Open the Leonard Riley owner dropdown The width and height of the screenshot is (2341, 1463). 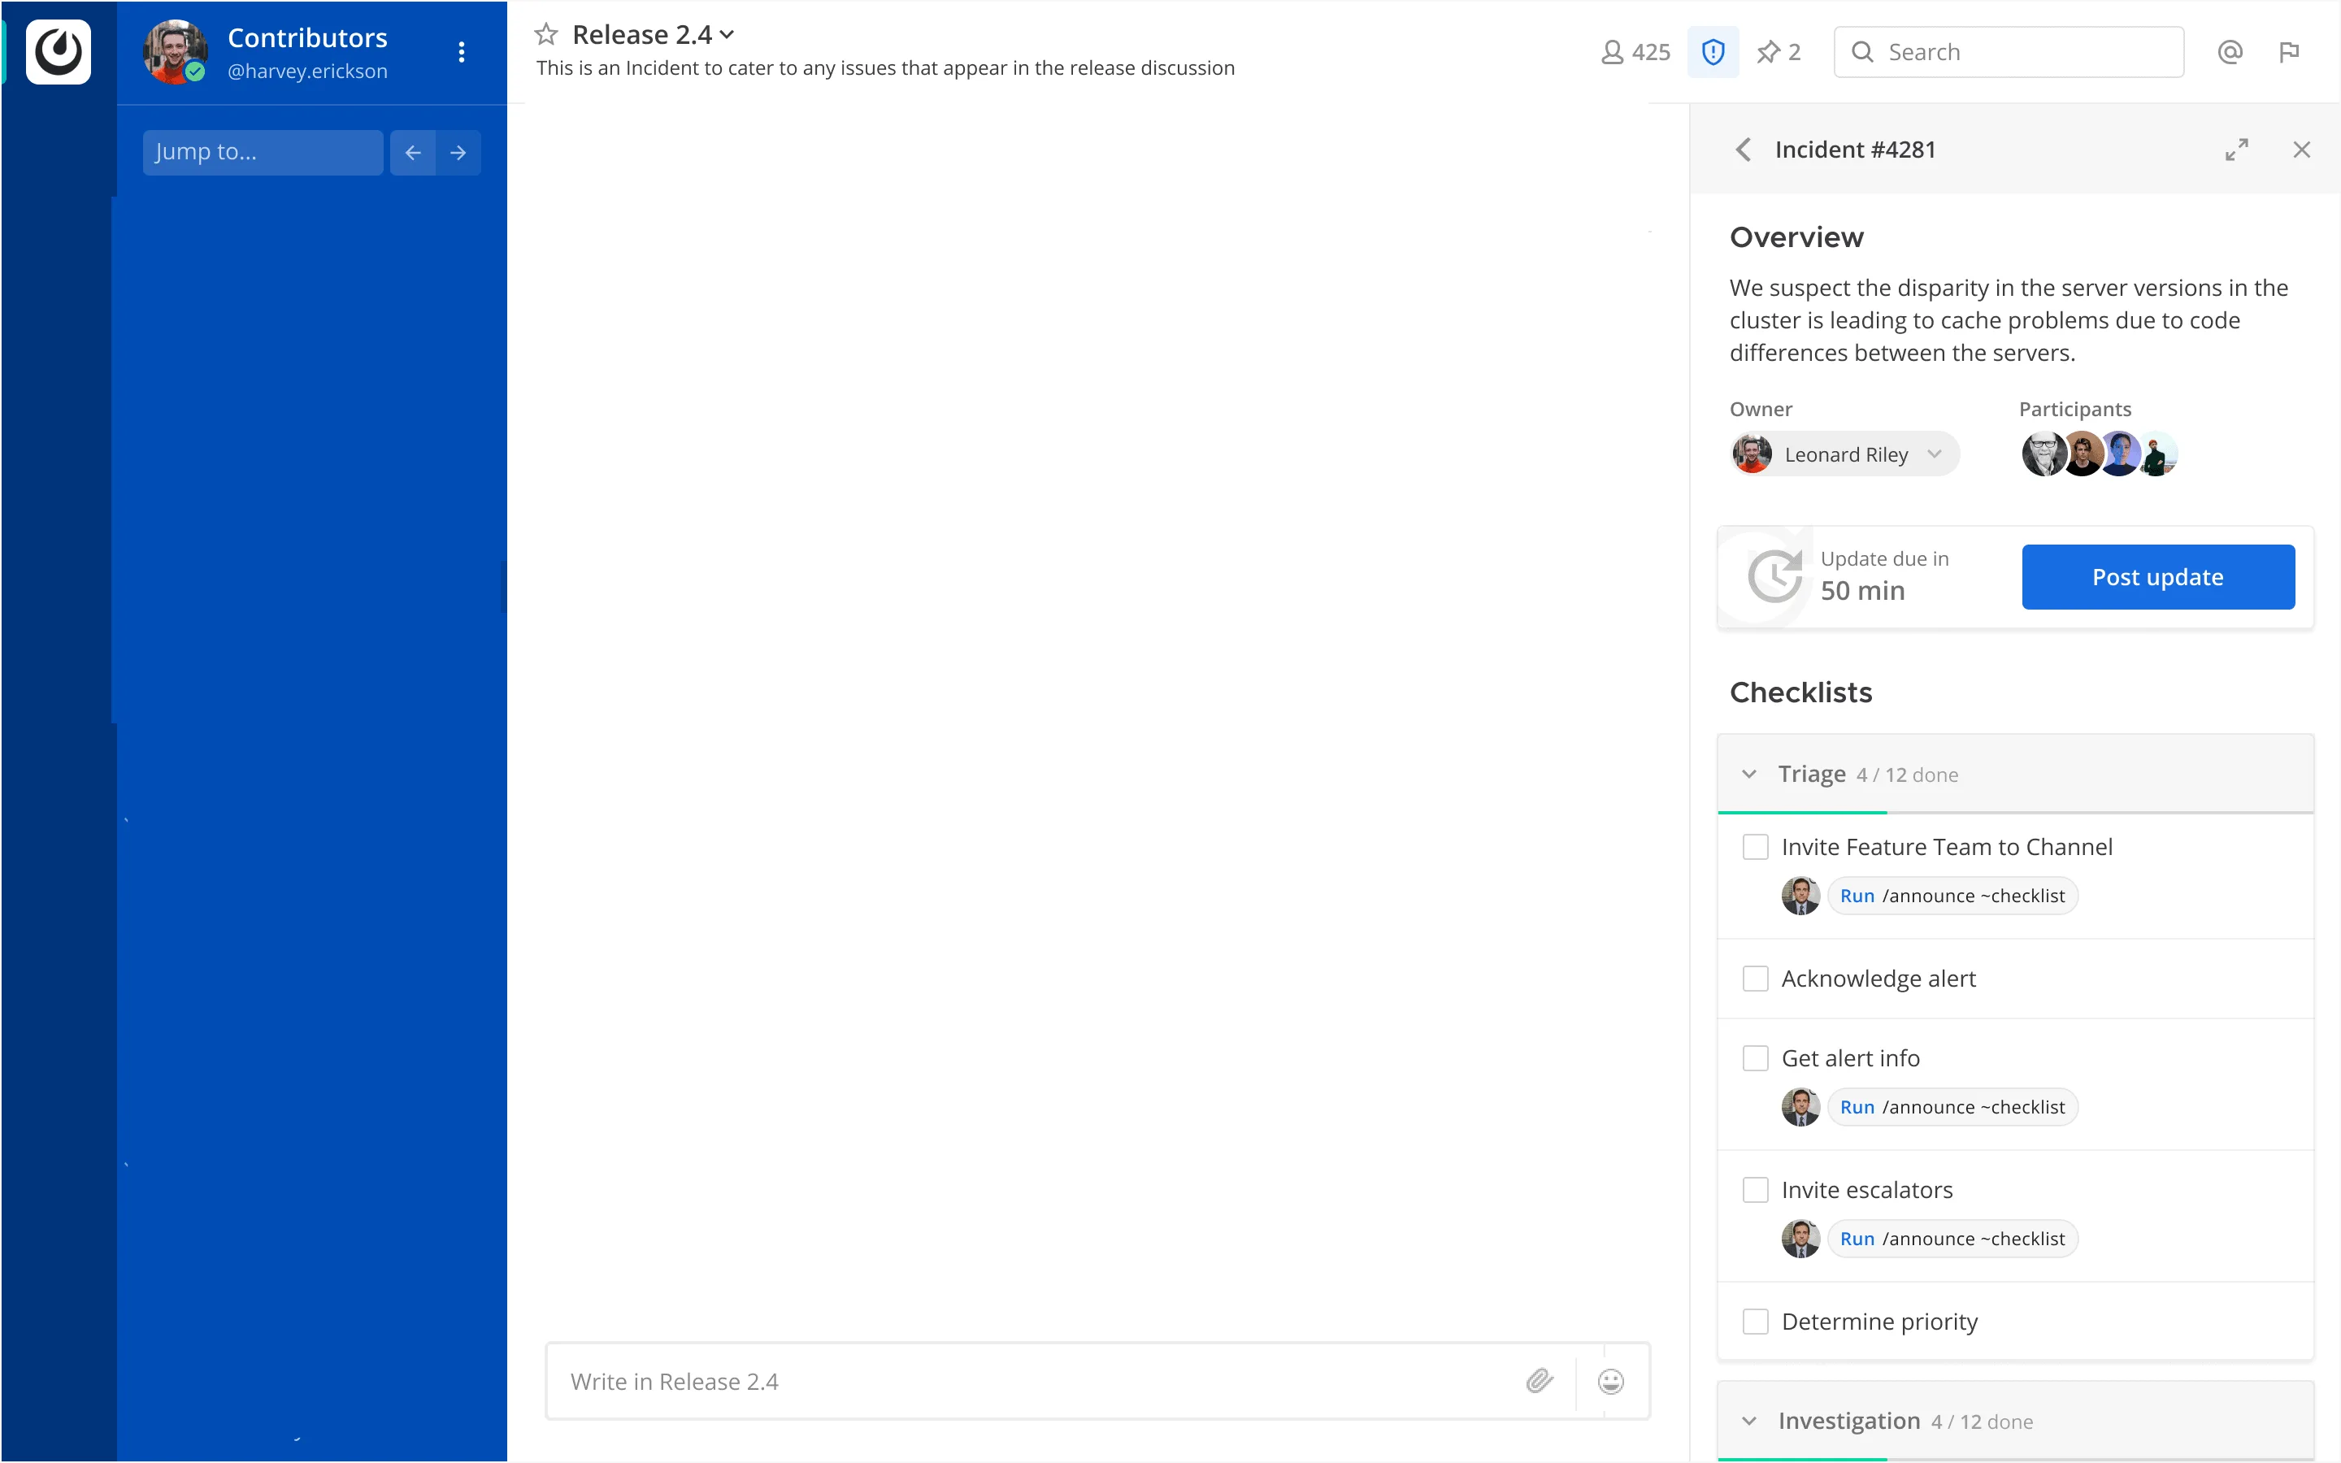tap(1844, 455)
